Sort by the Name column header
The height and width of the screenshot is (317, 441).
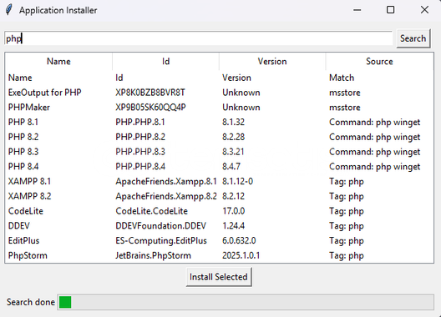click(58, 61)
